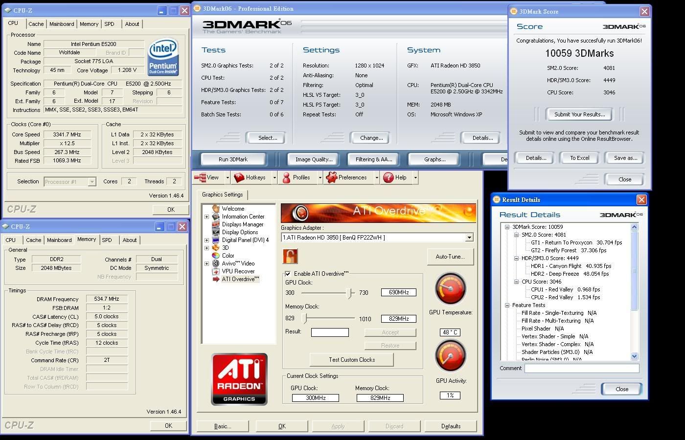Uncheck Enable ATI Overdrive checkbox
Image resolution: width=685 pixels, height=440 pixels.
pos(288,274)
